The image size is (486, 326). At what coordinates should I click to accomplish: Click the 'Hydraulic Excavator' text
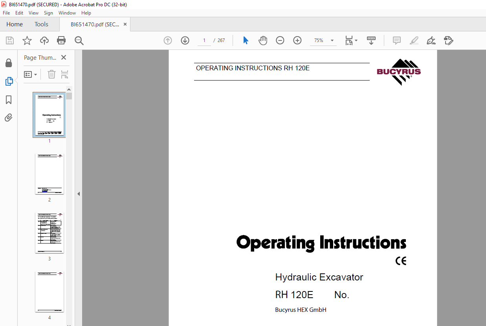pyautogui.click(x=319, y=277)
